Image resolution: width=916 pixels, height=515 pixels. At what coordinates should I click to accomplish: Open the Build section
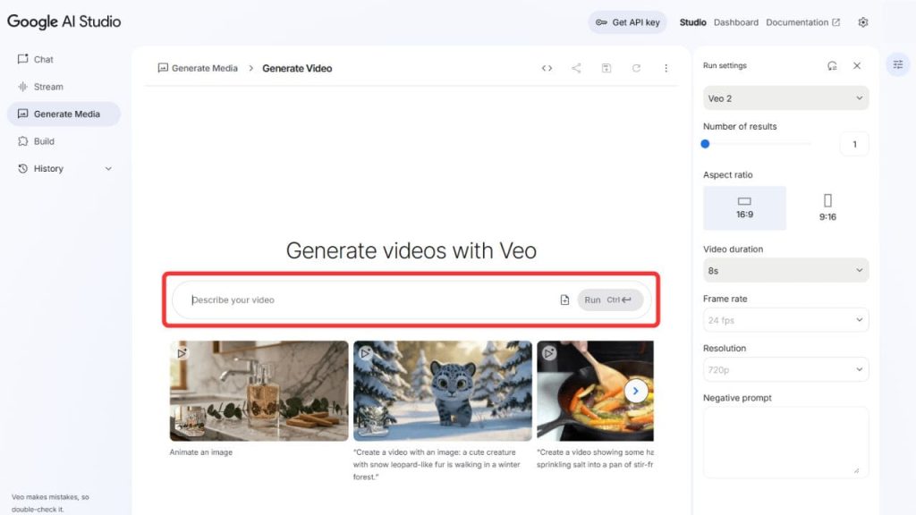pyautogui.click(x=36, y=141)
